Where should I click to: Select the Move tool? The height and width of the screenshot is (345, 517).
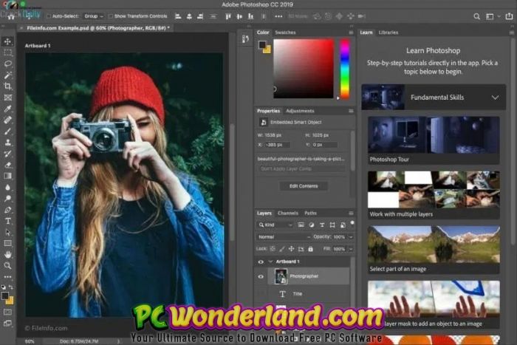pyautogui.click(x=7, y=41)
